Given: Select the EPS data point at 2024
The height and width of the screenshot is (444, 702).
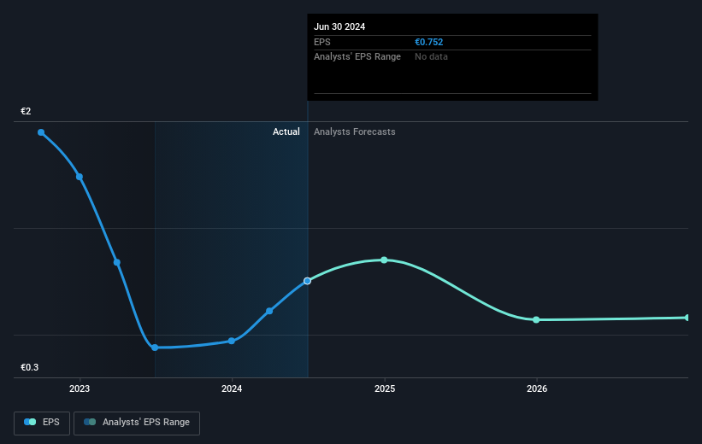Looking at the screenshot, I should coord(232,341).
